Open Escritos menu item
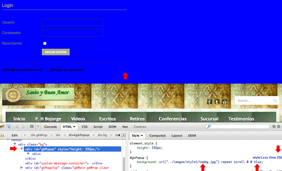Image resolution: width=282 pixels, height=171 pixels. click(x=108, y=119)
